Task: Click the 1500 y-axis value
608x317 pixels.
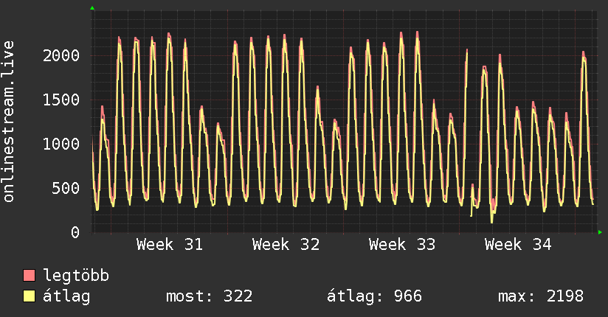Action: coord(61,100)
